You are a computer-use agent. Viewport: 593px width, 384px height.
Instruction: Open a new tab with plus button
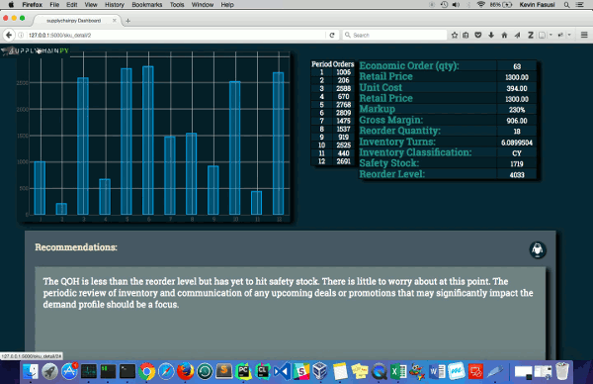pyautogui.click(x=127, y=21)
